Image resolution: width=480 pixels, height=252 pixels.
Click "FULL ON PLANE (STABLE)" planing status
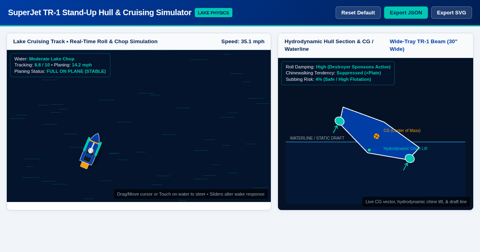tap(76, 71)
